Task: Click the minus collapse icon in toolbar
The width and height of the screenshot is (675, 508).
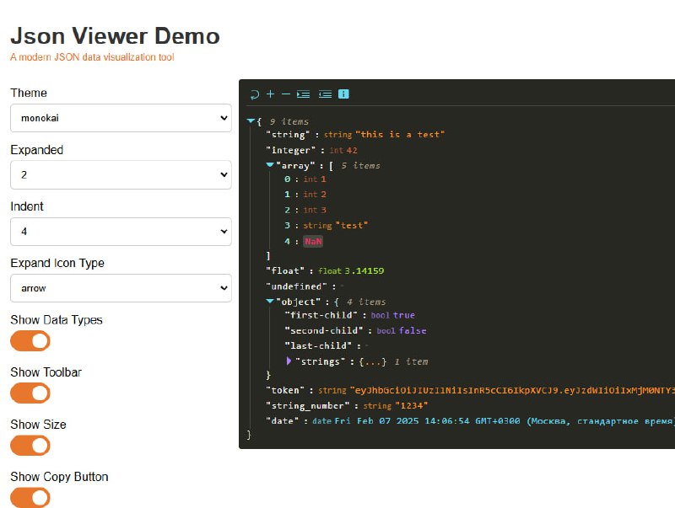Action: click(x=286, y=94)
